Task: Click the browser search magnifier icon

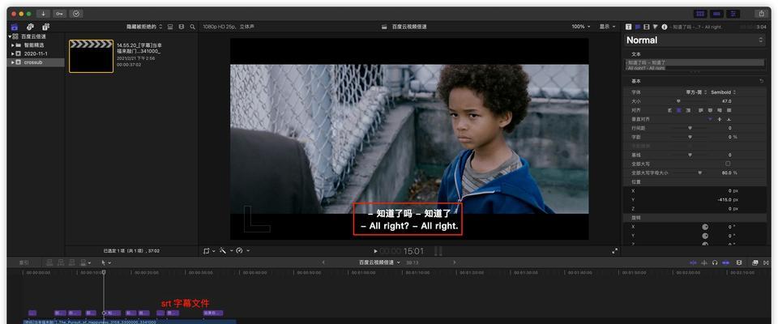Action: pyautogui.click(x=193, y=27)
